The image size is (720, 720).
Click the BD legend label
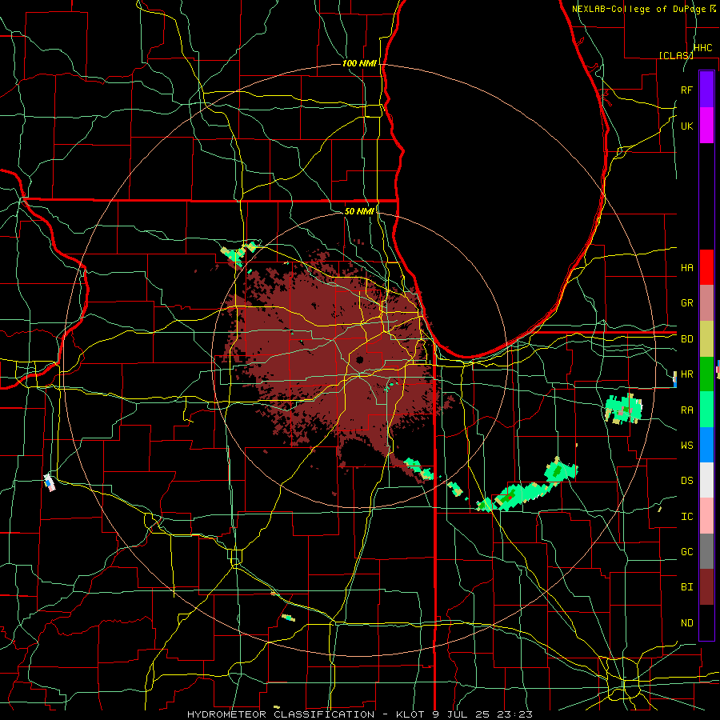pyautogui.click(x=686, y=339)
